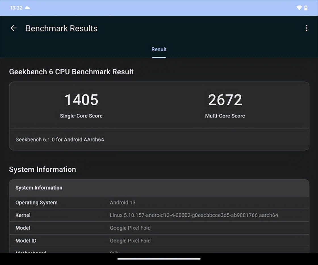This screenshot has width=318, height=265.
Task: Tap the System Information table header
Action: pos(39,188)
